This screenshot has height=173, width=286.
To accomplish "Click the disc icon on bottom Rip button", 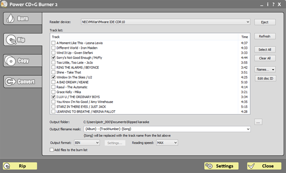I will (x=7, y=166).
